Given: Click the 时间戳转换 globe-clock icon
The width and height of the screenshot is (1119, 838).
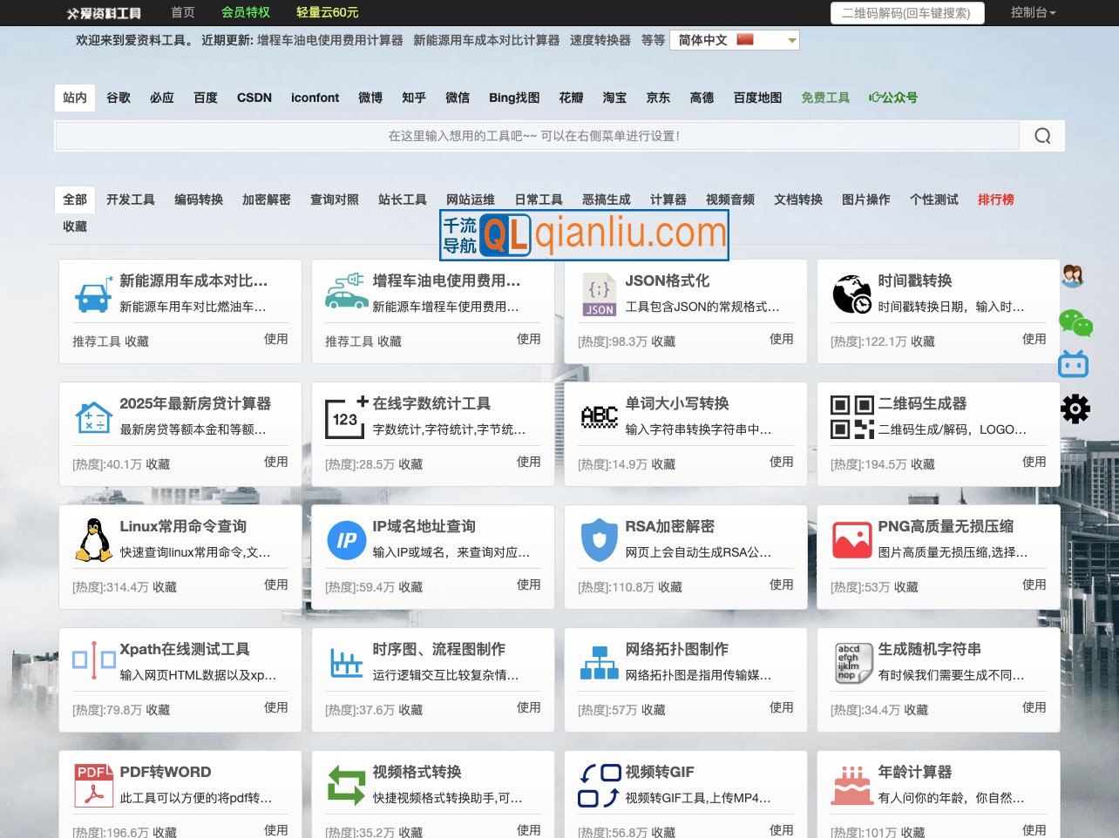Looking at the screenshot, I should 851,294.
